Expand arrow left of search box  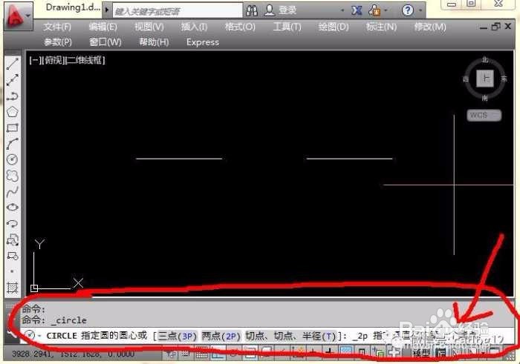click(x=107, y=10)
